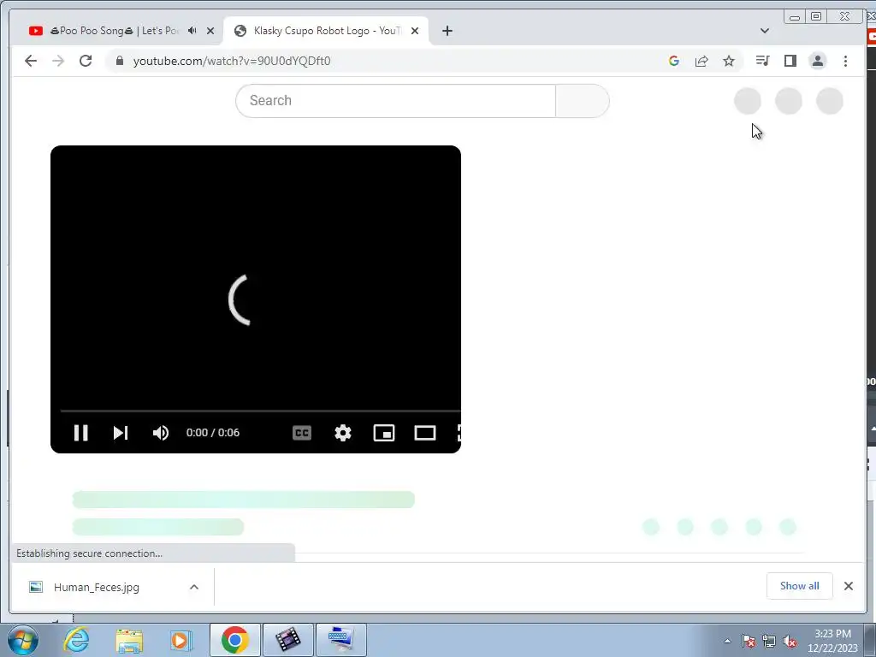Open Chrome profile menu
Screen dimensions: 876x657
pos(817,61)
